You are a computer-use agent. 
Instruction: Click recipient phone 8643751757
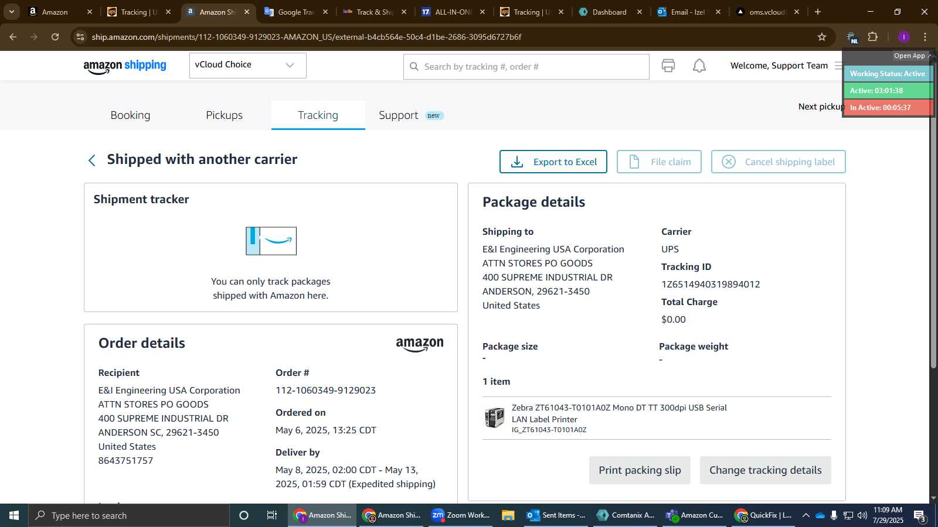pos(125,460)
